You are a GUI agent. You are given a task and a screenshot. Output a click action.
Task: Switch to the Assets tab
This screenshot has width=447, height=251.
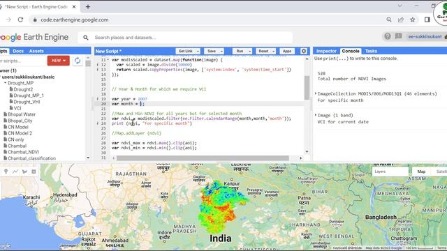[36, 51]
